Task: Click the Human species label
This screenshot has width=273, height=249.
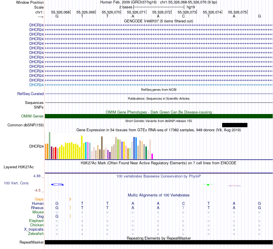Action: 38,203
